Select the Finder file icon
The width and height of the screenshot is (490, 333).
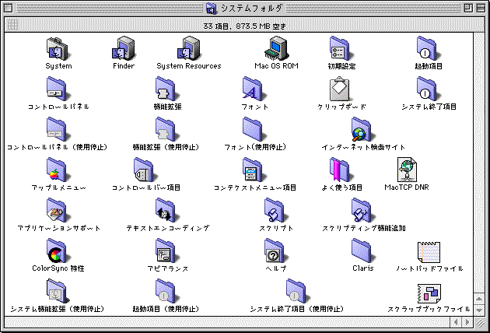click(124, 49)
